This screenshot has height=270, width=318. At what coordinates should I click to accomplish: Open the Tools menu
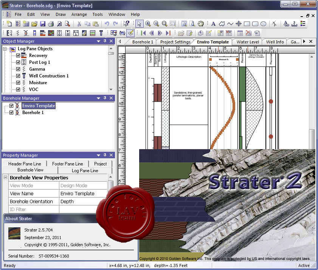pyautogui.click(x=98, y=14)
